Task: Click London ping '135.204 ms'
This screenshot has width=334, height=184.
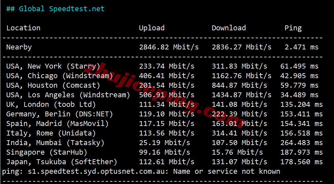Action: tap(302, 105)
